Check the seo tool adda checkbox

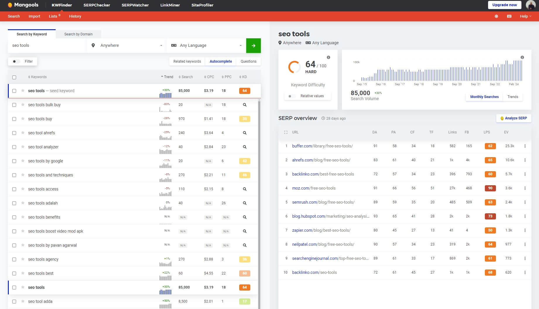click(14, 301)
